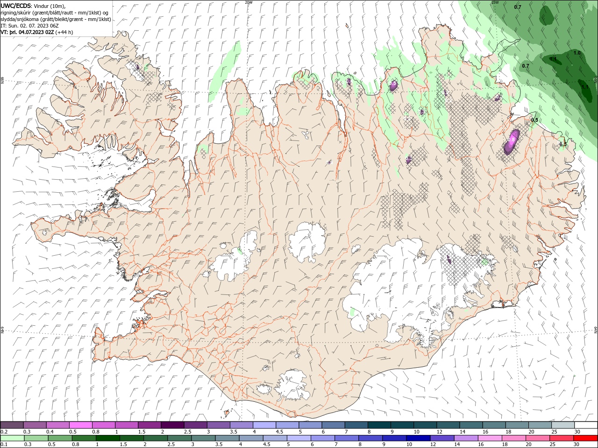The image size is (598, 448).
Task: Select the 2 swatch in the rain legend row
Action: [x=156, y=438]
